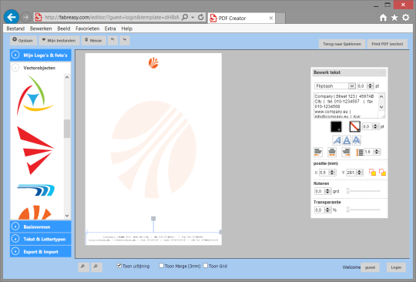Click the font size stepper arrows
This screenshot has height=282, width=416.
(370, 86)
